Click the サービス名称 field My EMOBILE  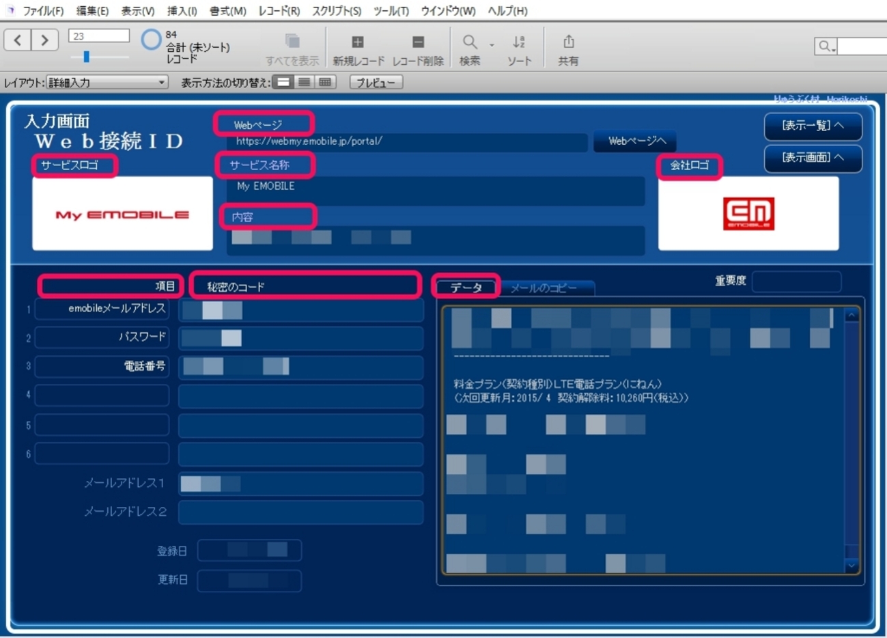436,191
